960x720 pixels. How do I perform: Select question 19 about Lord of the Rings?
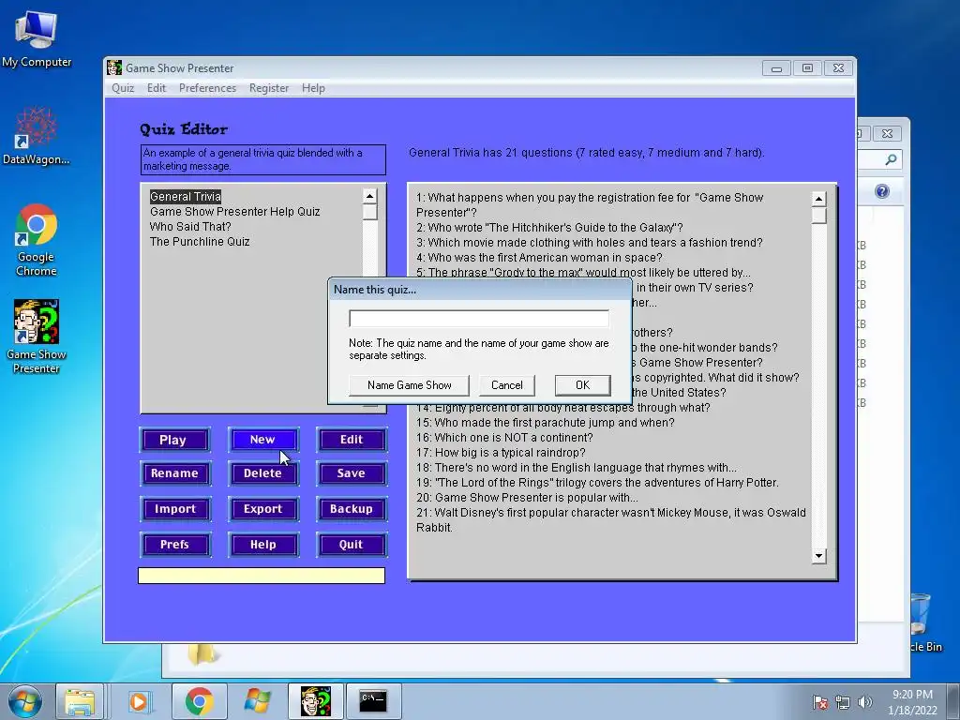[x=597, y=483]
